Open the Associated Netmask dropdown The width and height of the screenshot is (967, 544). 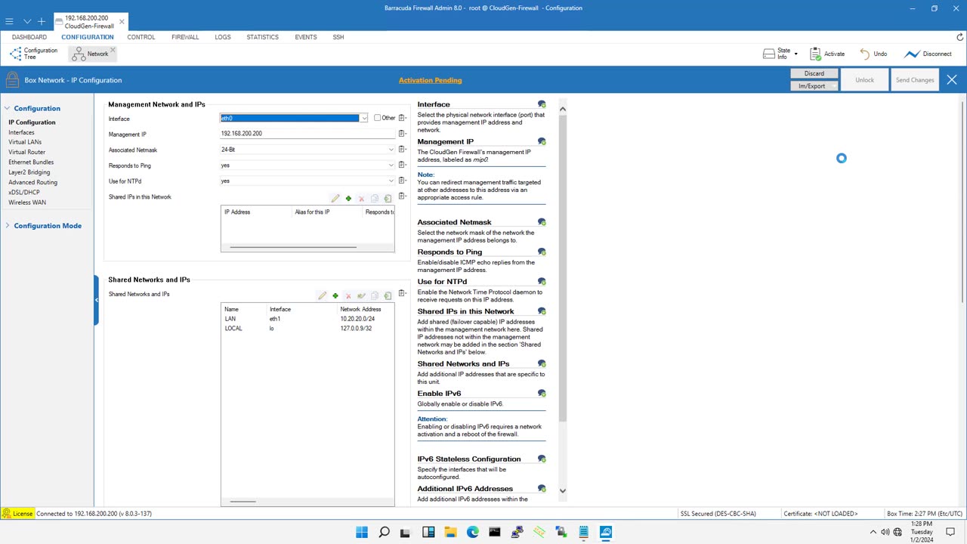pyautogui.click(x=391, y=150)
